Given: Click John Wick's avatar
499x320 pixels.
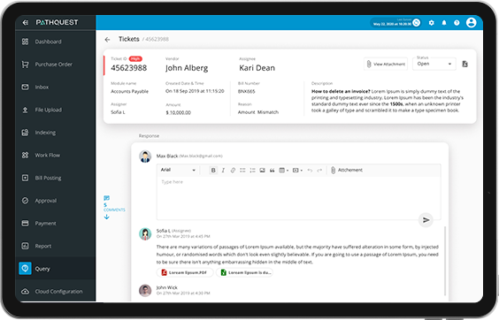Looking at the screenshot, I should pos(145,291).
